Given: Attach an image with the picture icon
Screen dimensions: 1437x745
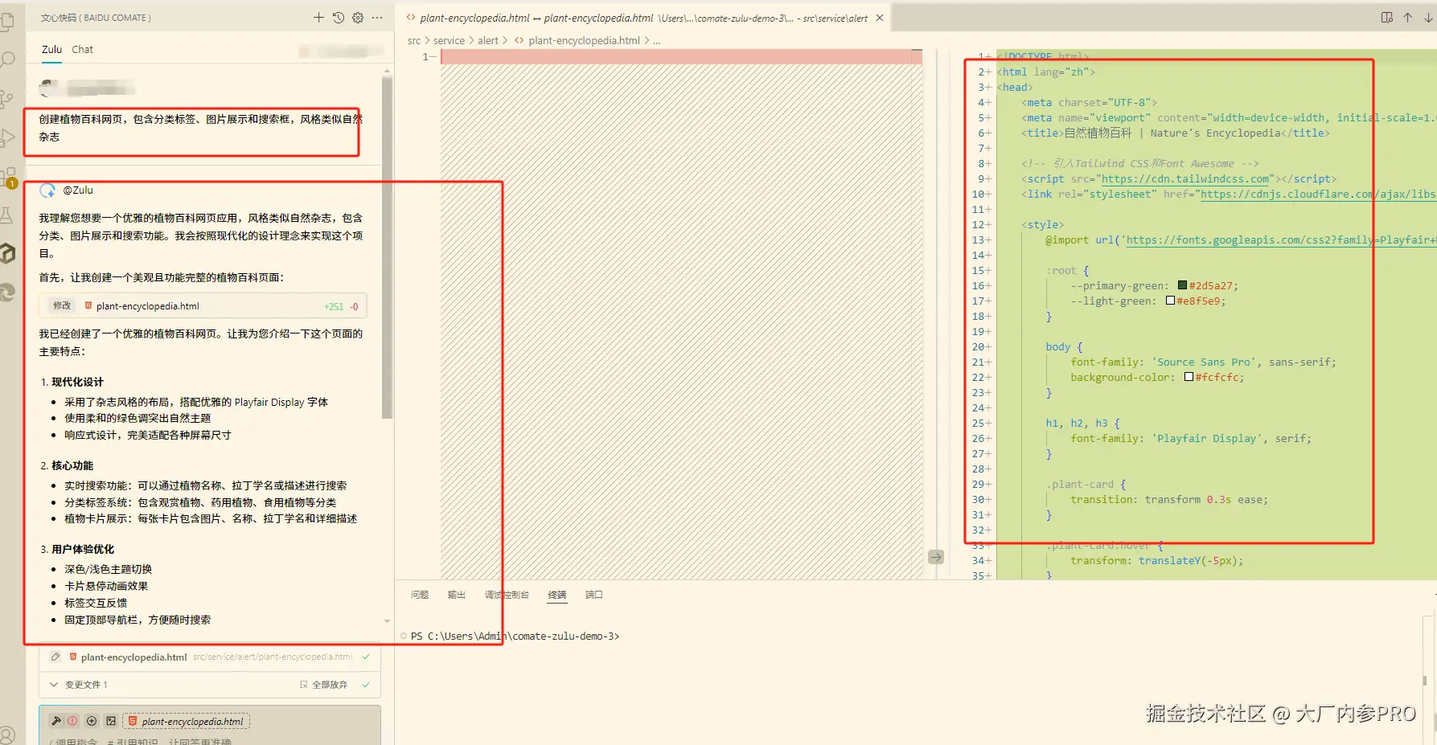Looking at the screenshot, I should coord(111,721).
